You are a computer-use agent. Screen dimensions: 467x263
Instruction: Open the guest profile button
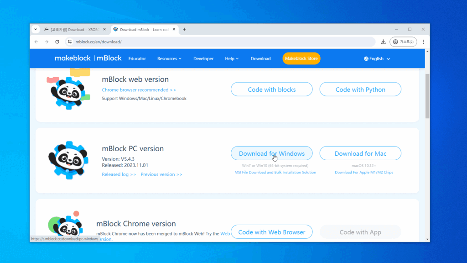click(403, 42)
